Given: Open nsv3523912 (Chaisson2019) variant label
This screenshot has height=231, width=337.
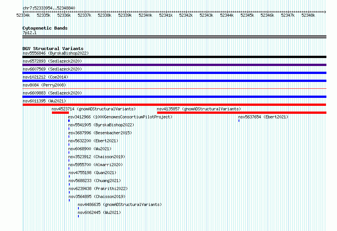Looking at the screenshot, I should pyautogui.click(x=97, y=157).
